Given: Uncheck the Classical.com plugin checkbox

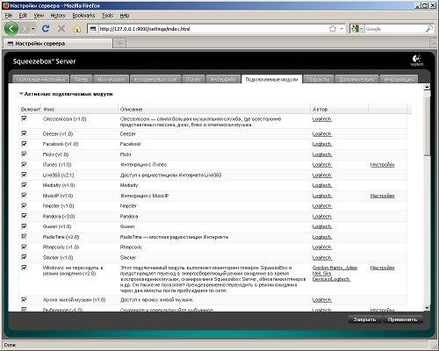Looking at the screenshot, I should click(x=24, y=118).
